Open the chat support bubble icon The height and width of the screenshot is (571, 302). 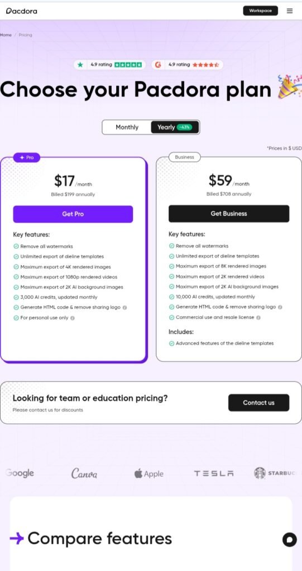coord(290,539)
